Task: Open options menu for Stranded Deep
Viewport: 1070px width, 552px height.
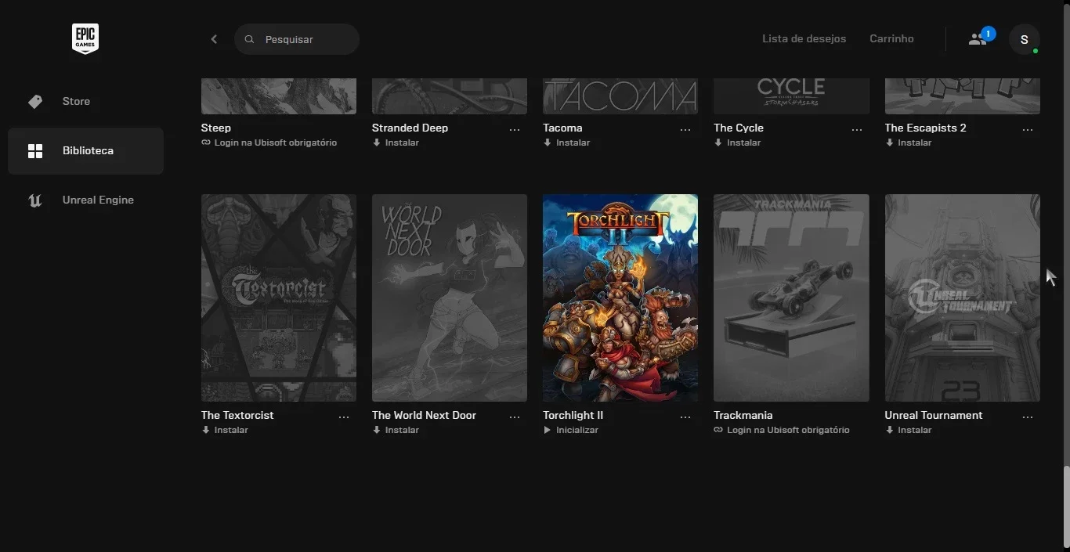Action: (x=515, y=130)
